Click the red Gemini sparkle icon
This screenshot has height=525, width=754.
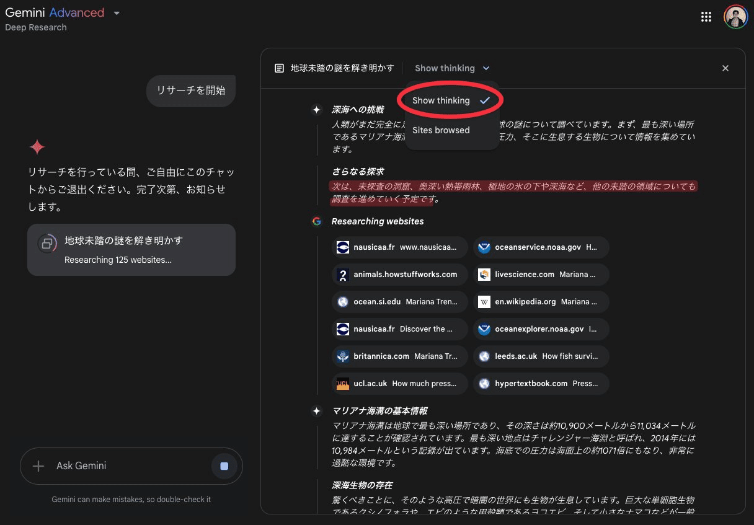coord(37,147)
